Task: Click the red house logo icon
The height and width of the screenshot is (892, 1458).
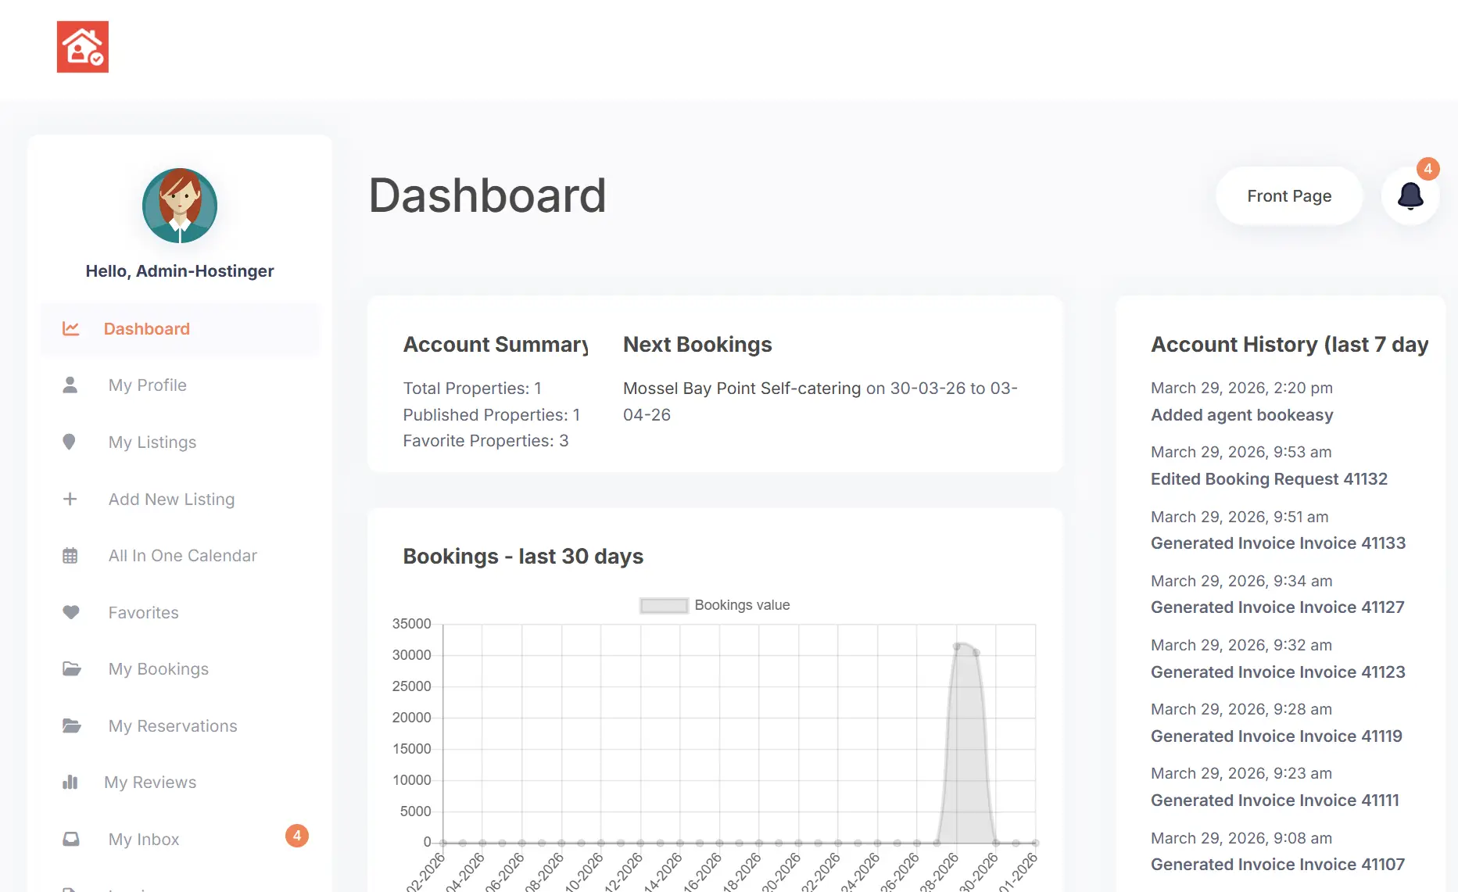Action: (83, 47)
